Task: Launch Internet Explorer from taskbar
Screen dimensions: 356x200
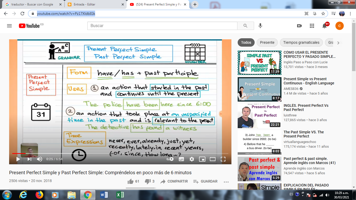Action: pos(23,195)
